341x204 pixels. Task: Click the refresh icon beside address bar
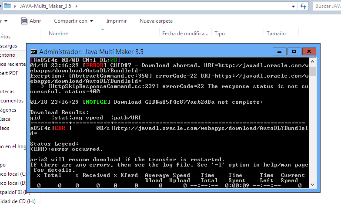click(303, 7)
